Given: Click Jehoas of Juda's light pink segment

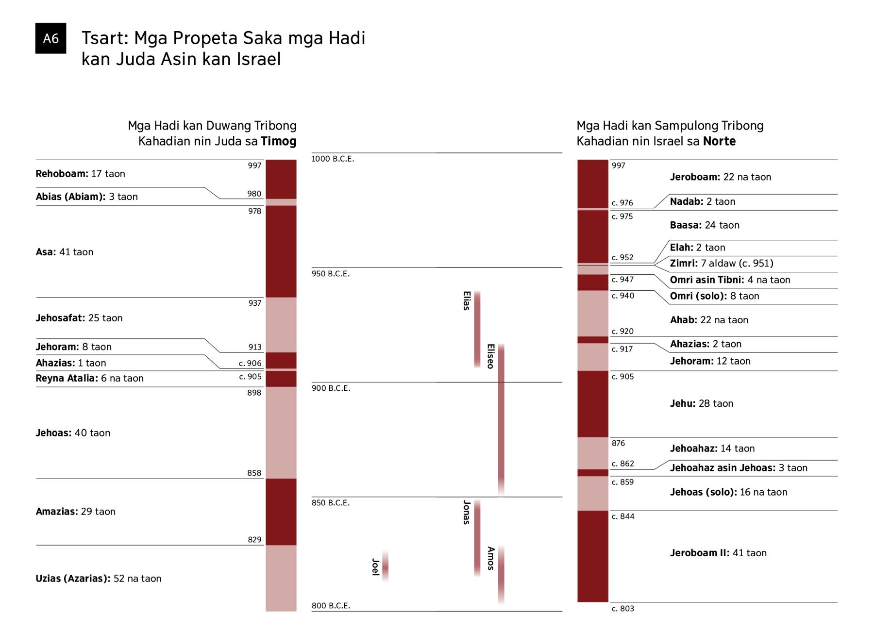Looking at the screenshot, I should tap(281, 432).
